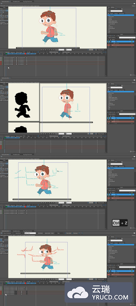Image resolution: width=136 pixels, height=306 pixels.
Task: Select Lips action in Ctrl+Z frame list
Action: [x=109, y=178]
